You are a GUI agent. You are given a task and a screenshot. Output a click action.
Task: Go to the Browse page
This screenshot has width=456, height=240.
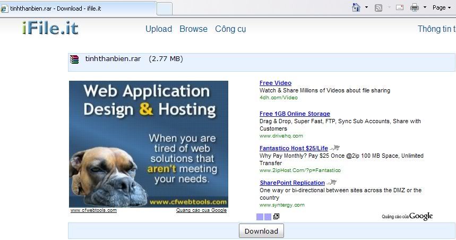193,29
